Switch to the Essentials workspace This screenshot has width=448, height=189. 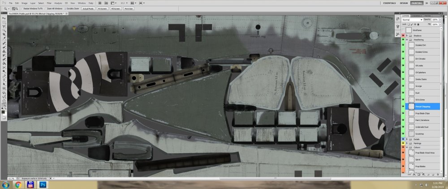[x=390, y=3]
